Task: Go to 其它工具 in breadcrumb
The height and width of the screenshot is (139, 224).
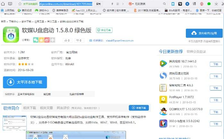Action: pyautogui.click(x=52, y=21)
